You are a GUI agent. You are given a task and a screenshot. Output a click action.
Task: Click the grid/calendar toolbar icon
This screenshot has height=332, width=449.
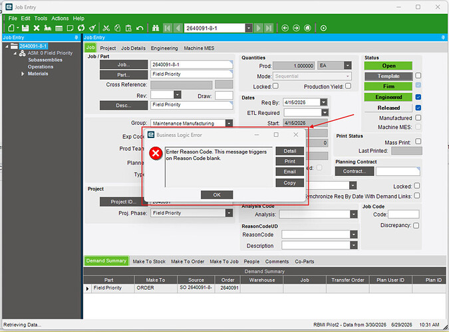(x=59, y=28)
